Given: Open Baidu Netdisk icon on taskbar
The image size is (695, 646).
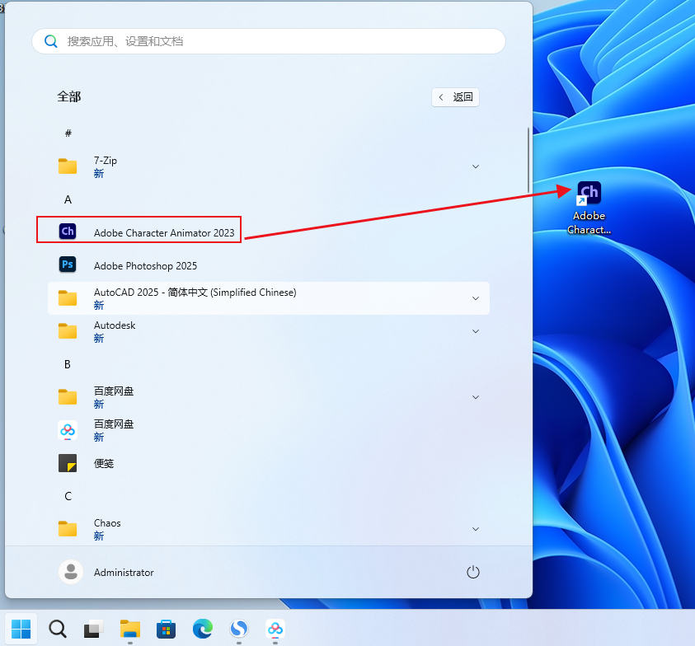Looking at the screenshot, I should tap(275, 629).
